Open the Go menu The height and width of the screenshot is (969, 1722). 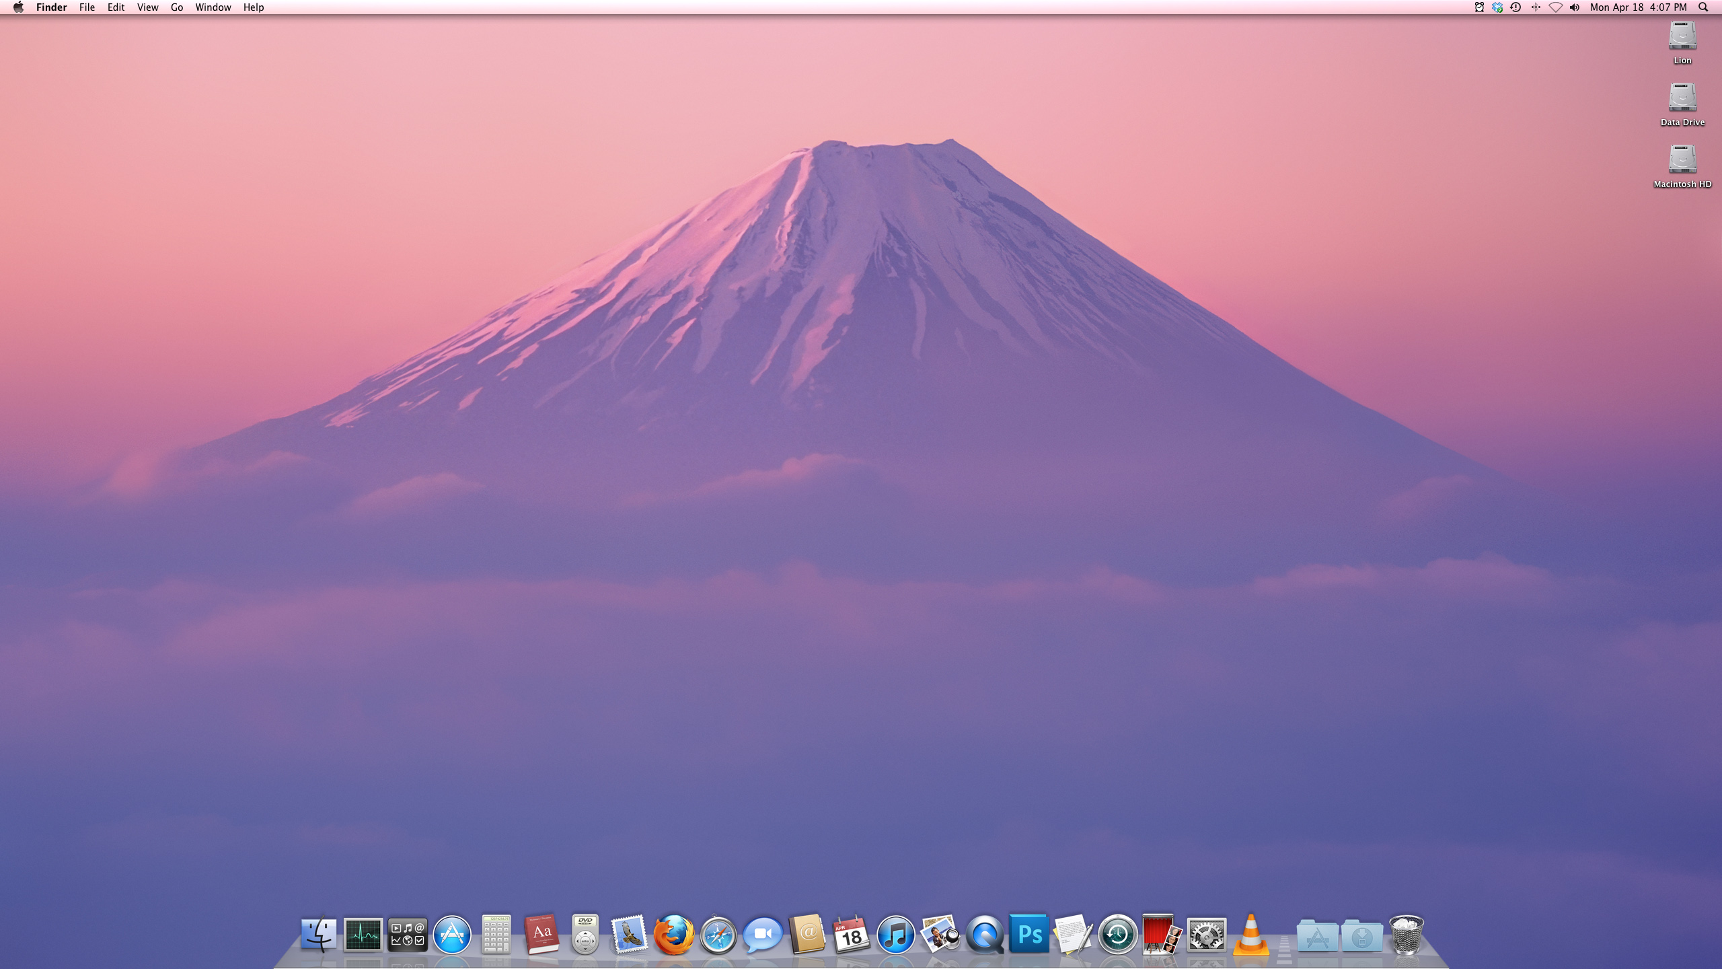[177, 7]
